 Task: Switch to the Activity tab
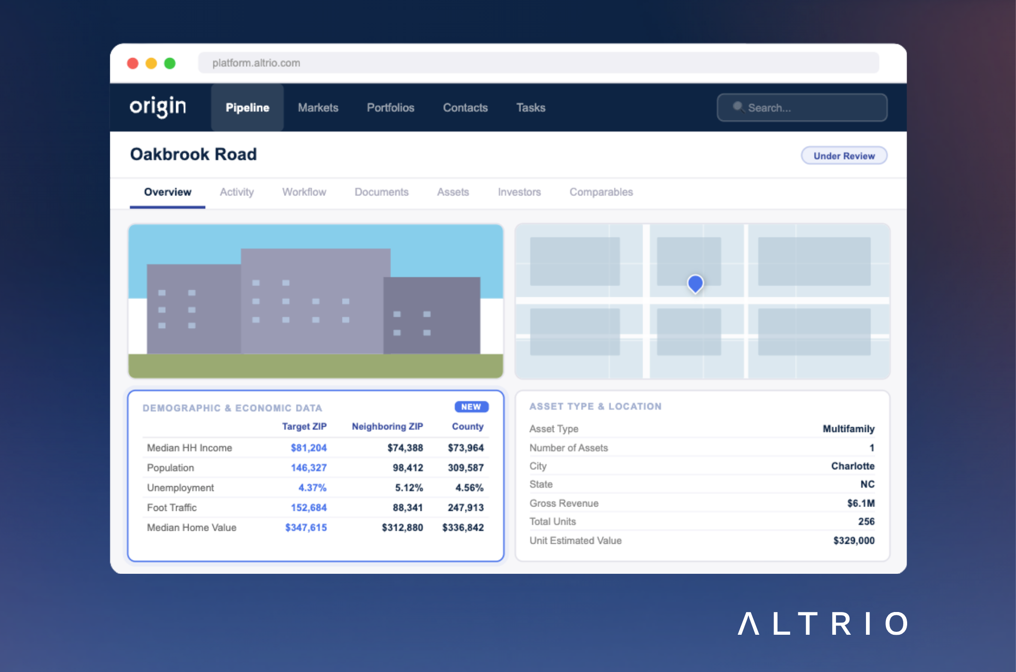pos(237,192)
